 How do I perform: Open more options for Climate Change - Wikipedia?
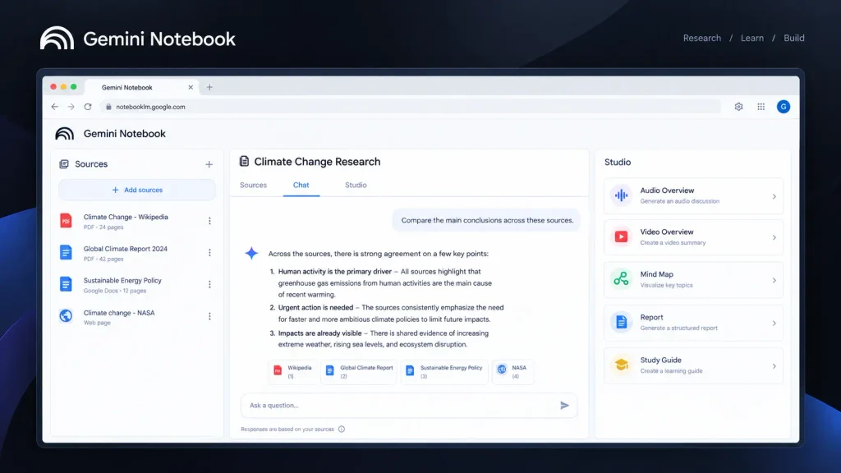(209, 221)
